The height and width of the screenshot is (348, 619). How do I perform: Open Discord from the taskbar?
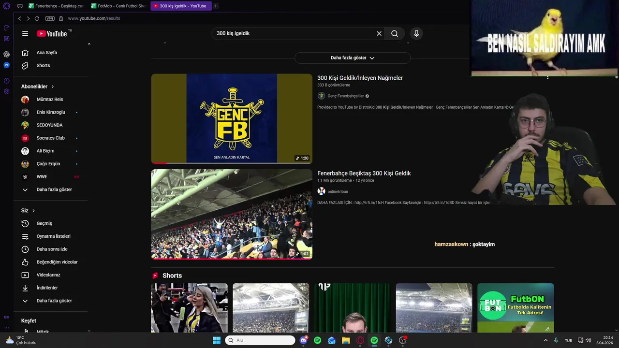pos(303,340)
